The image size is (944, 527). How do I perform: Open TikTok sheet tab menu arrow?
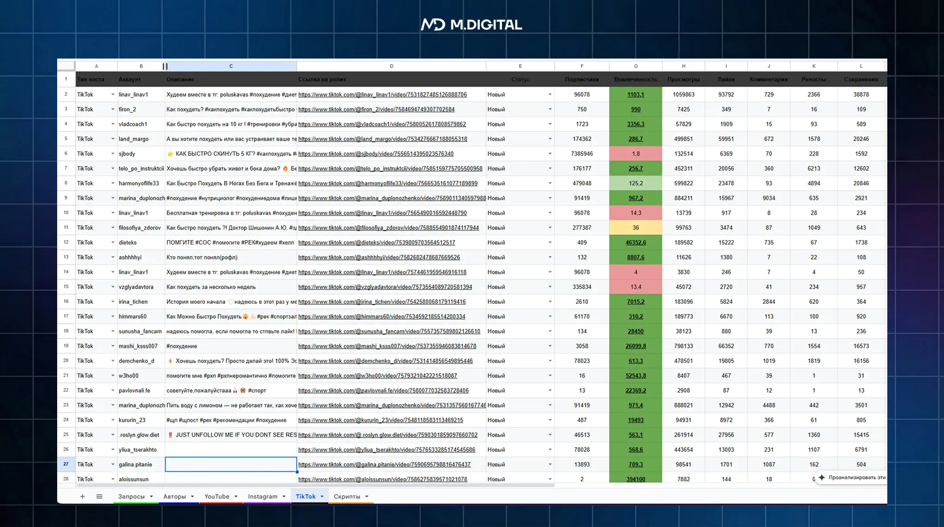(x=322, y=497)
